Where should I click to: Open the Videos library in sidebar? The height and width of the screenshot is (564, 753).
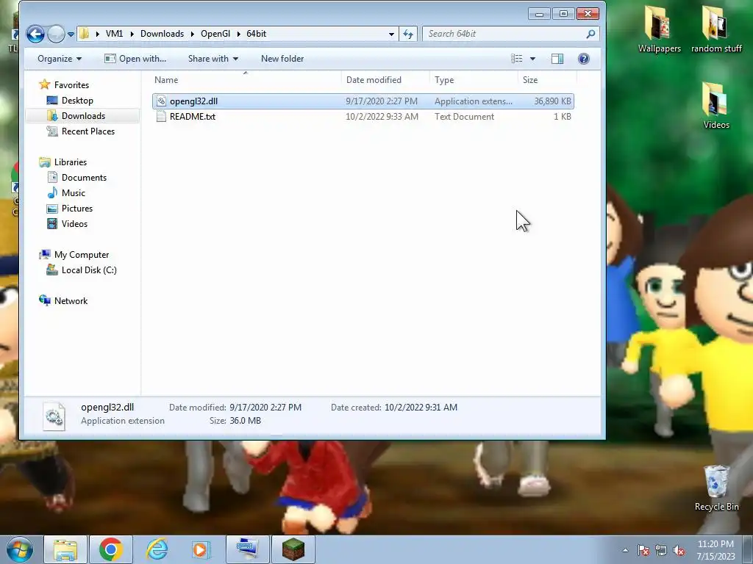74,223
